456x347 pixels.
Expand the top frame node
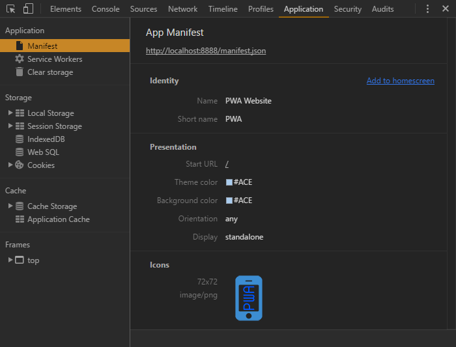coord(10,260)
